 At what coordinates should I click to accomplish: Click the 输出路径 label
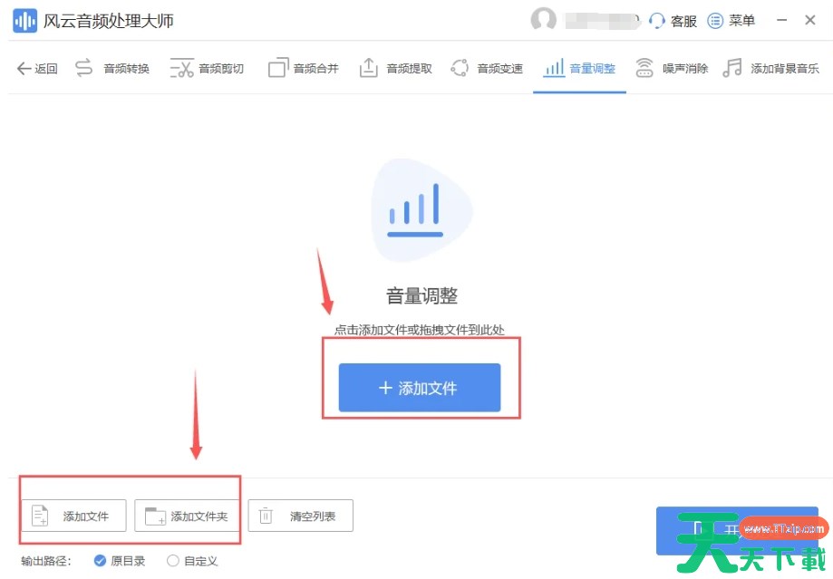[x=46, y=561]
